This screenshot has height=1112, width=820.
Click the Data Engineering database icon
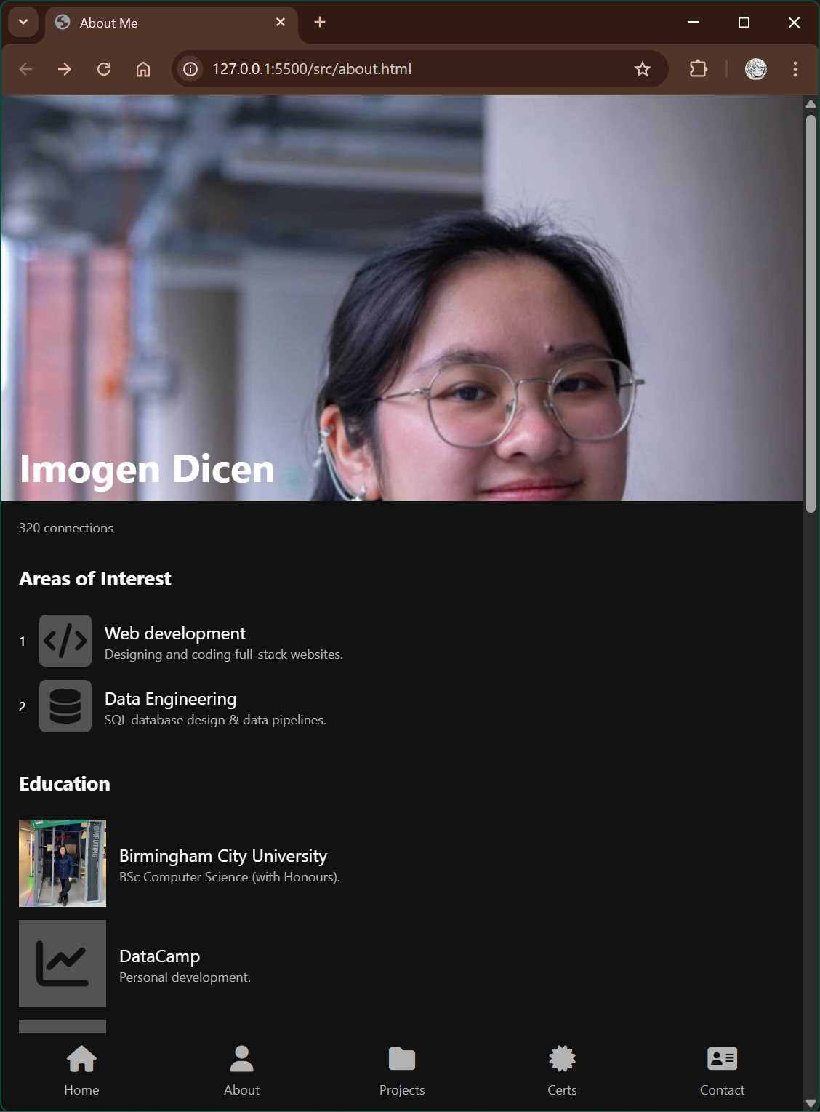coord(65,706)
